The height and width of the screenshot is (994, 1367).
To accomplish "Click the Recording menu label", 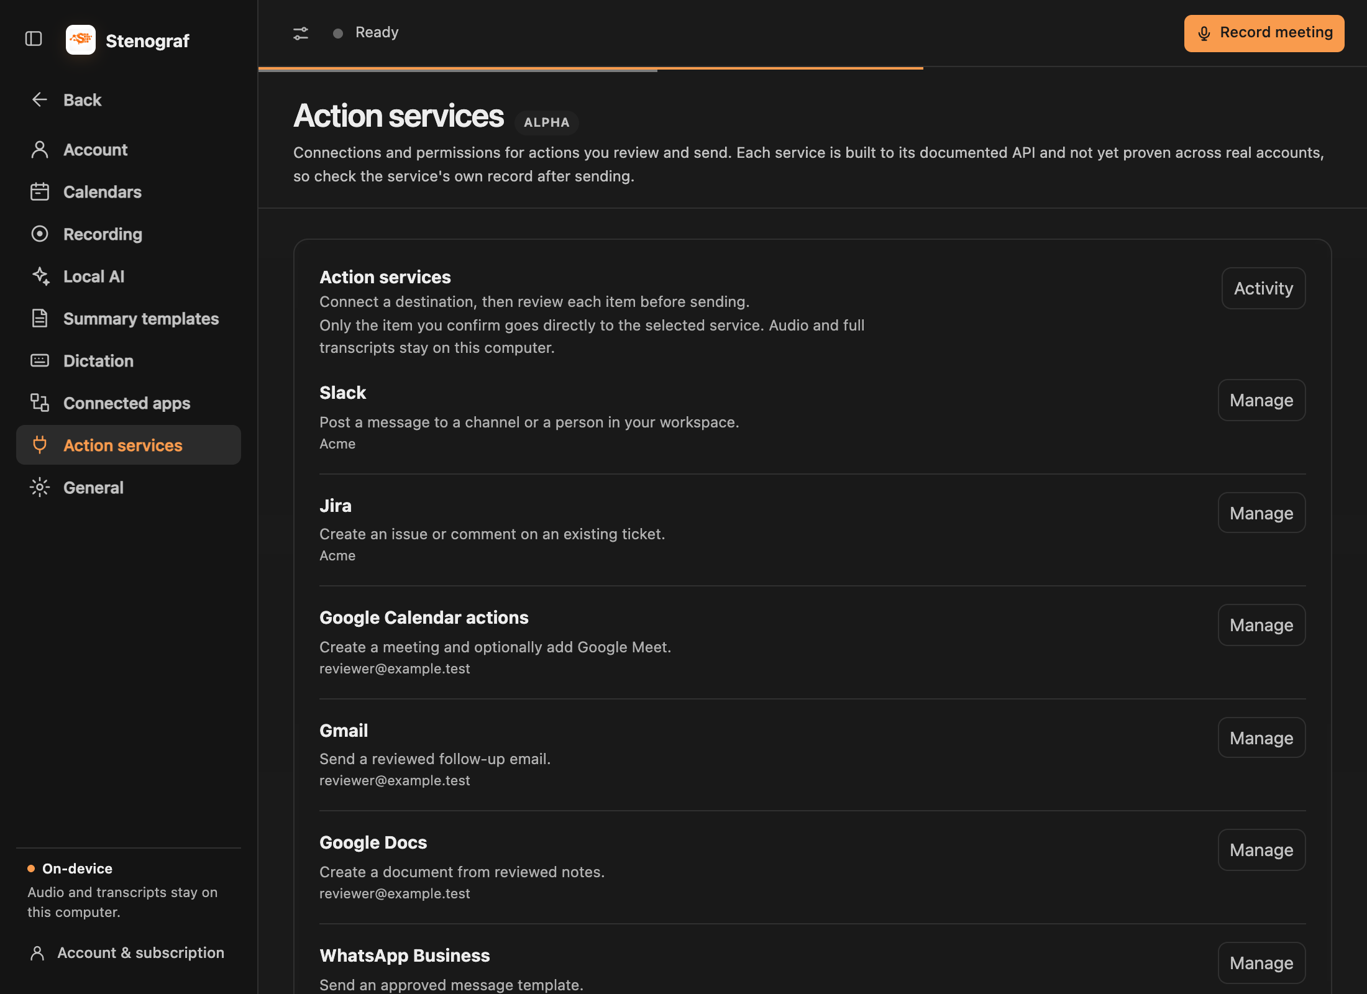I will click(x=103, y=234).
